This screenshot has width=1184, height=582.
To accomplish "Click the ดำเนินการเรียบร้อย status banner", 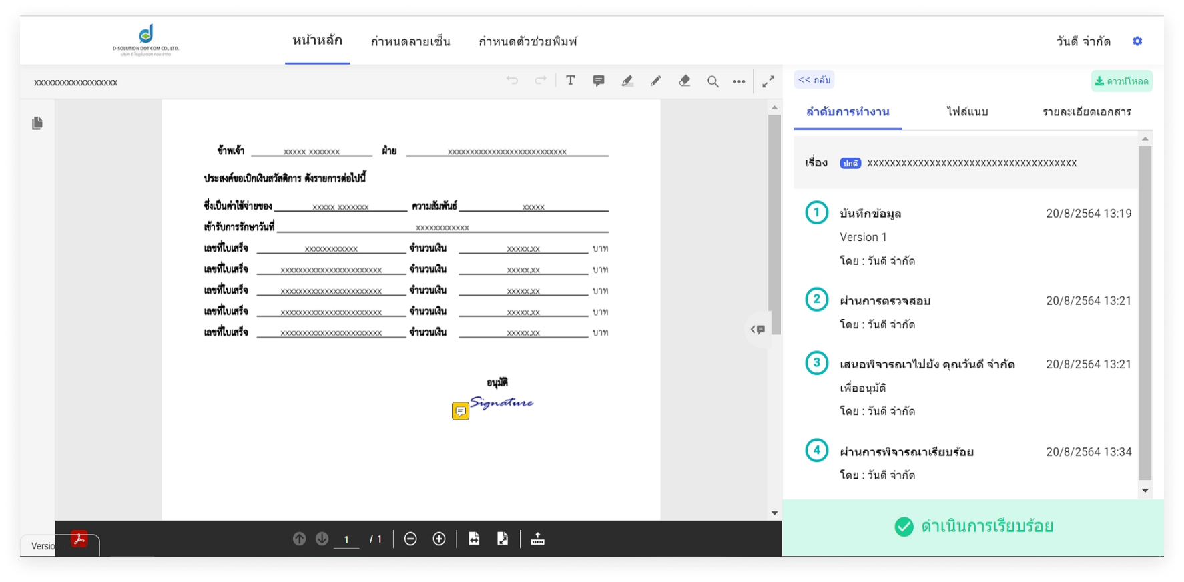I will [973, 527].
